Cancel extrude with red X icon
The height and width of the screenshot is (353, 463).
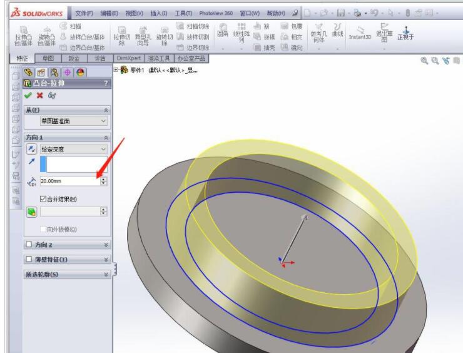tap(39, 95)
